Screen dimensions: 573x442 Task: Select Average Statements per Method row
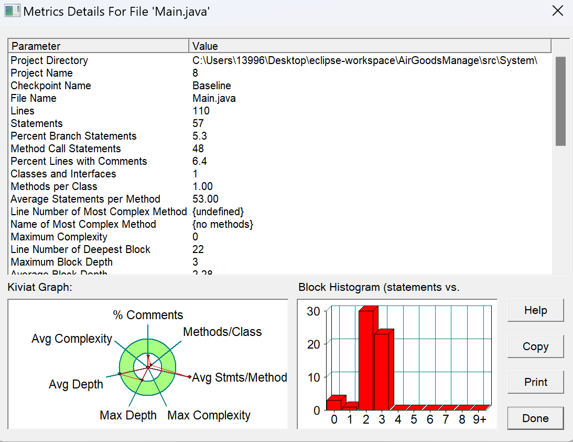click(x=279, y=199)
